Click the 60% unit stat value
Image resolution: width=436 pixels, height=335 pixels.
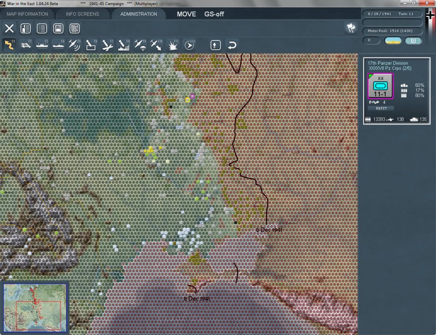pos(419,86)
